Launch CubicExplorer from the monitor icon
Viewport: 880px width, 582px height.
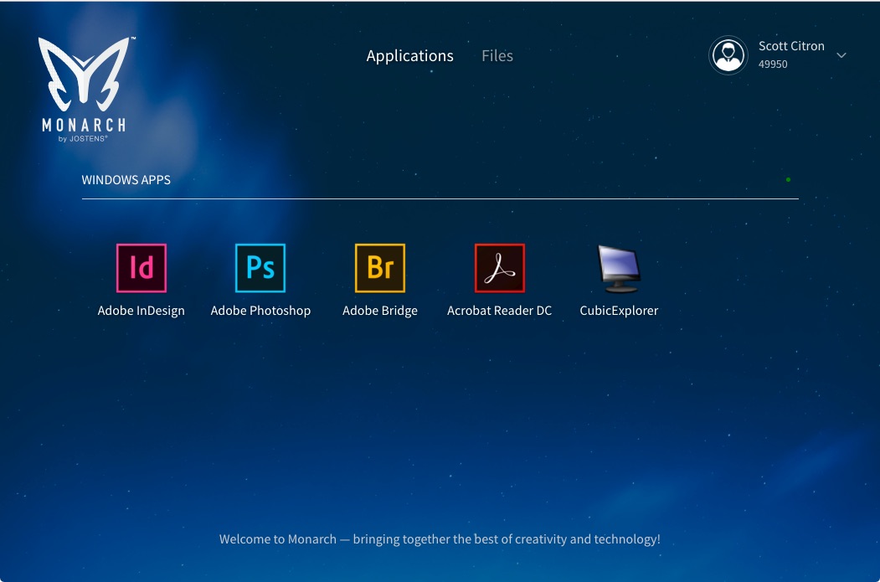pyautogui.click(x=619, y=269)
